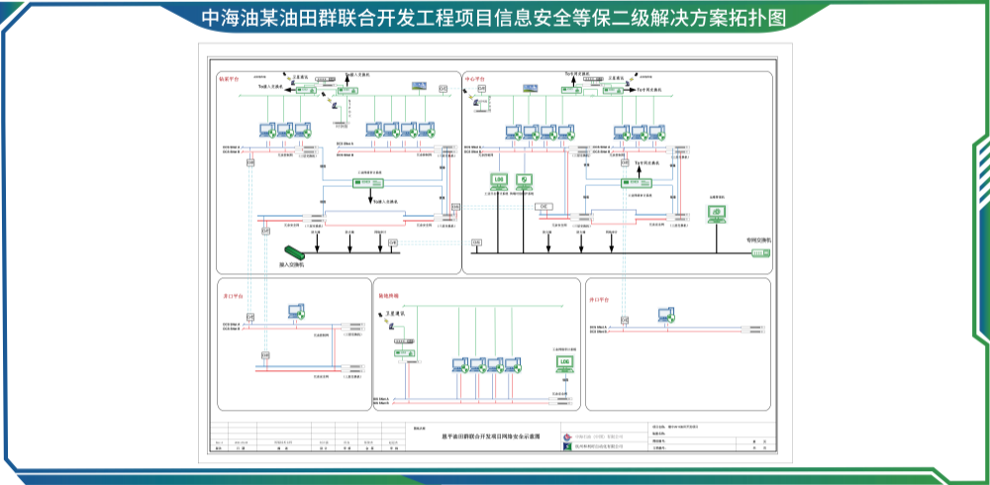Click the left 井口平台 section label

coord(230,295)
